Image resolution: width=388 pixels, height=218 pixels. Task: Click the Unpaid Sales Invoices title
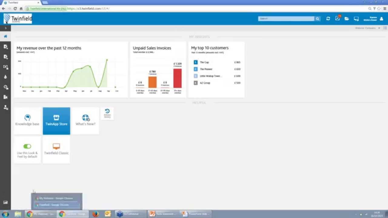pyautogui.click(x=152, y=48)
